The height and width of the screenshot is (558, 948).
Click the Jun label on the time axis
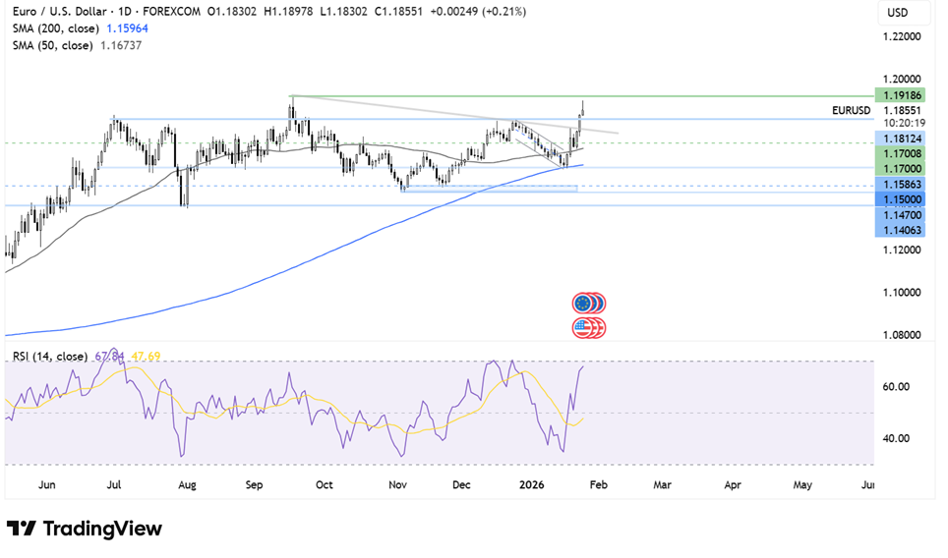click(46, 485)
